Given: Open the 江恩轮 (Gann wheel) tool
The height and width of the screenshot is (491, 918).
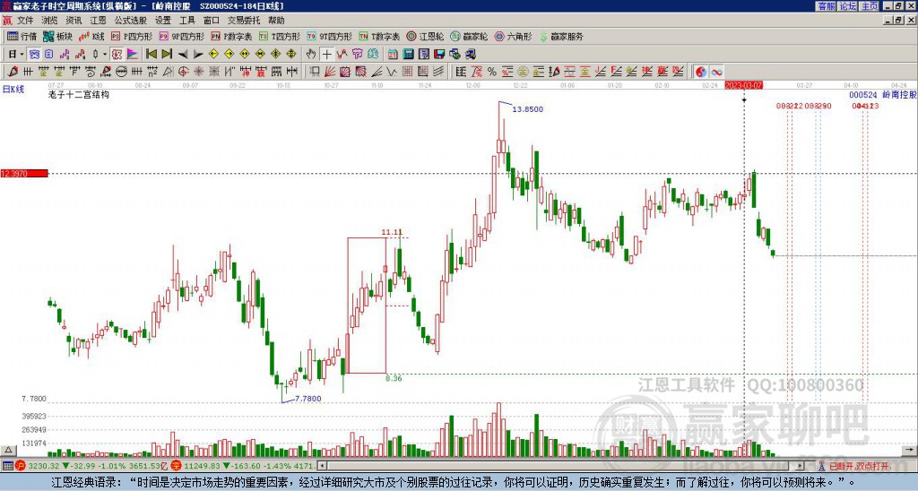Looking at the screenshot, I should [426, 36].
